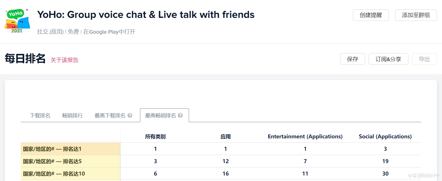Save the report with 保存

click(352, 59)
